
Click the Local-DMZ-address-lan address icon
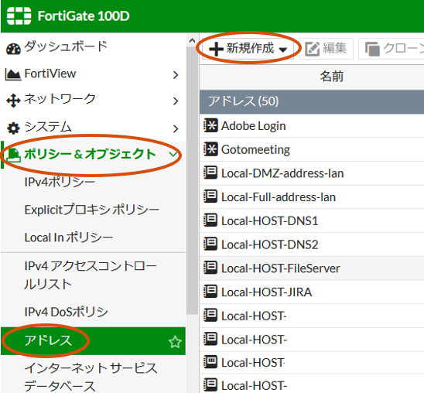click(210, 173)
